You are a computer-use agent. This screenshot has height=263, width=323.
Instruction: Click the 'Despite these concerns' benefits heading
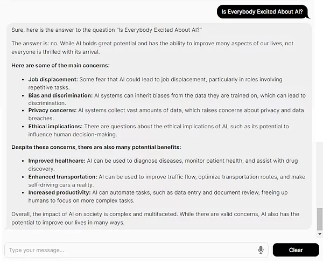pos(96,147)
